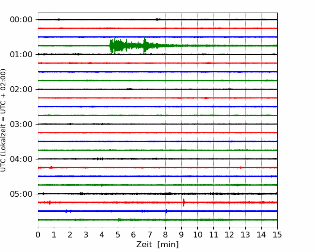This screenshot has width=315, height=252.
Task: Select the x-axis tick label 9
Action: [182, 235]
